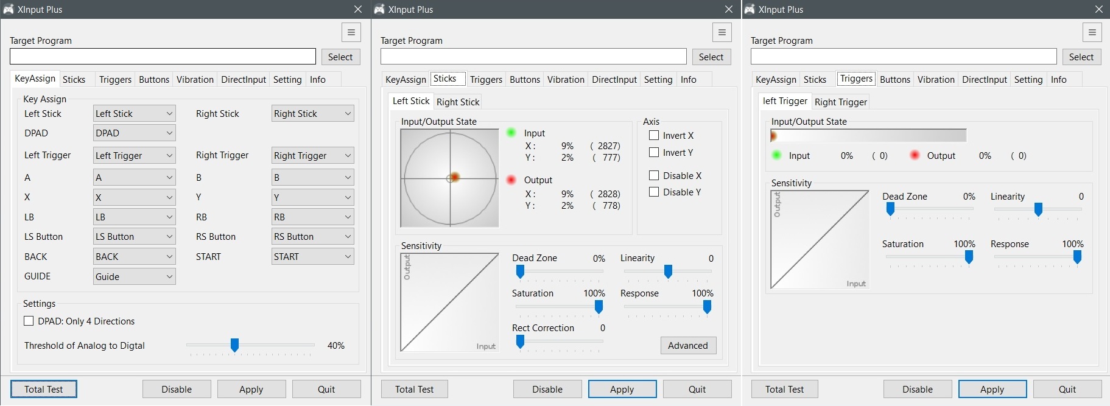The height and width of the screenshot is (406, 1110).
Task: Close the middle XInput Plus window
Action: tap(729, 9)
